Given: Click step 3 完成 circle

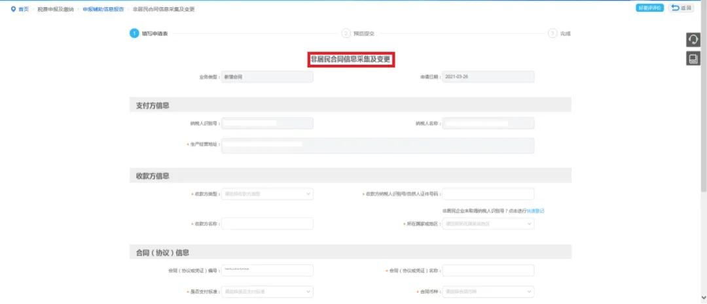Looking at the screenshot, I should pos(553,33).
